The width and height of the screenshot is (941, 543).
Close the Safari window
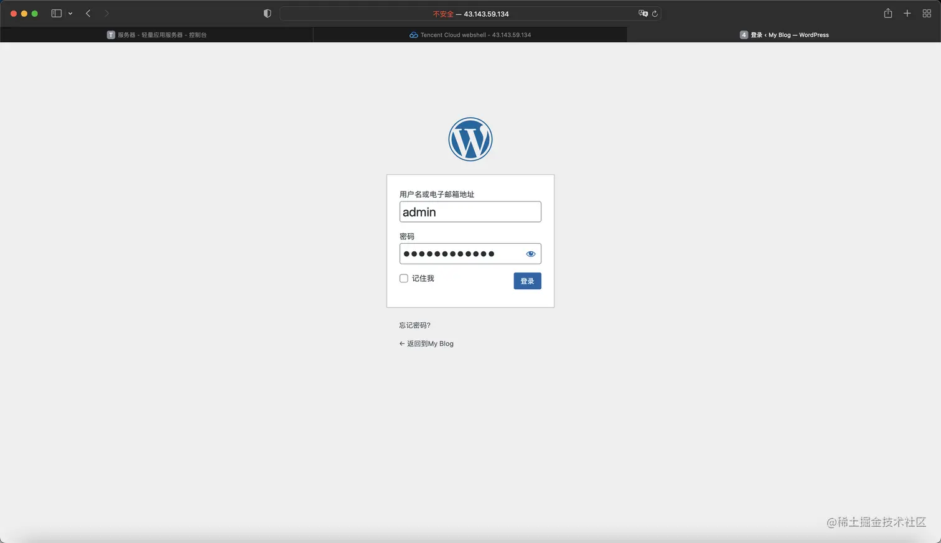click(x=14, y=14)
